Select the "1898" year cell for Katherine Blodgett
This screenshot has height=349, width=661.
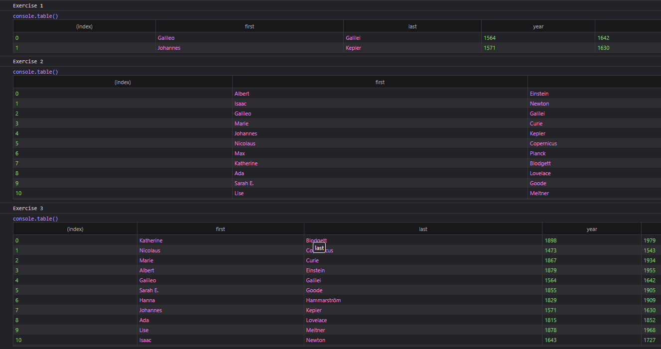550,240
